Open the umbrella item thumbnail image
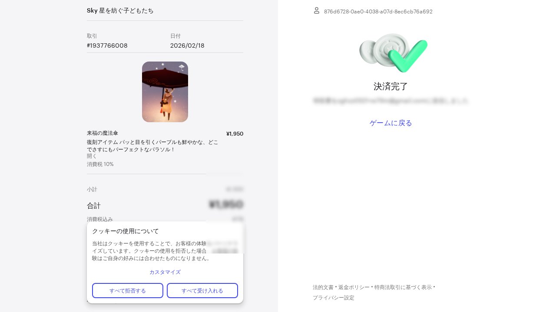This screenshot has width=556, height=312. tap(165, 92)
